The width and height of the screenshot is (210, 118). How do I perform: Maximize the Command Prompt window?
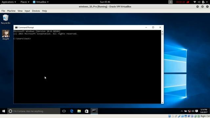pyautogui.click(x=153, y=28)
